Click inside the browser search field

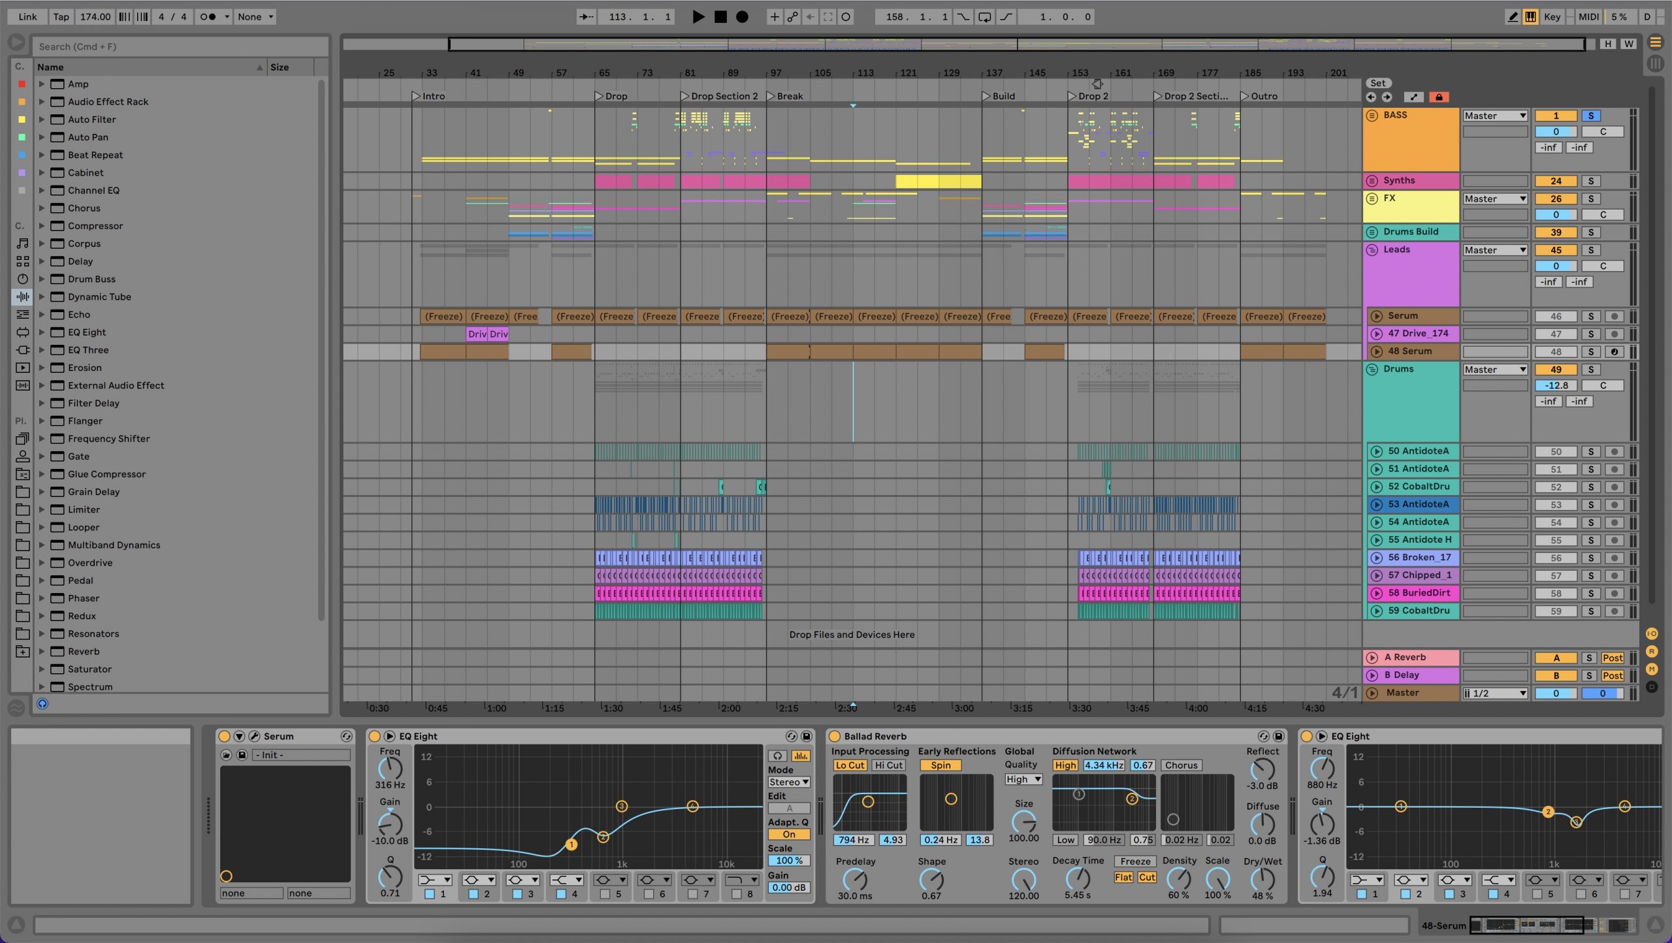(181, 46)
